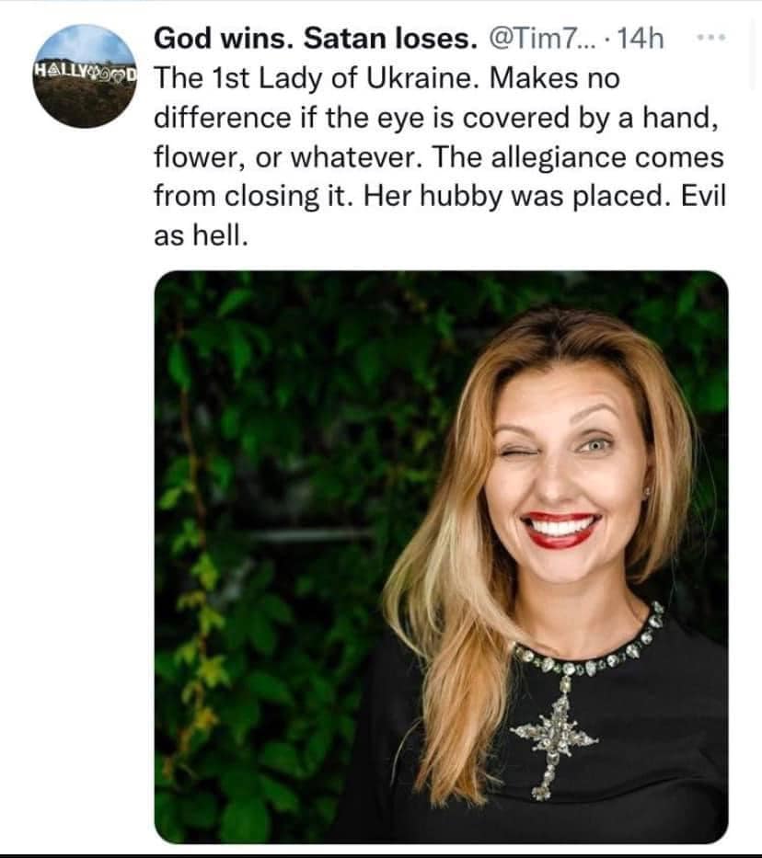The image size is (762, 858).
Task: Click the red-lipstick smile in the photo
Action: (560, 530)
